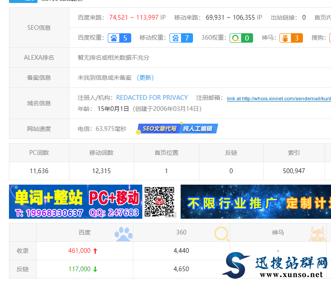Click the domain age text 15年0月1日
The image size is (331, 281).
[x=113, y=109]
